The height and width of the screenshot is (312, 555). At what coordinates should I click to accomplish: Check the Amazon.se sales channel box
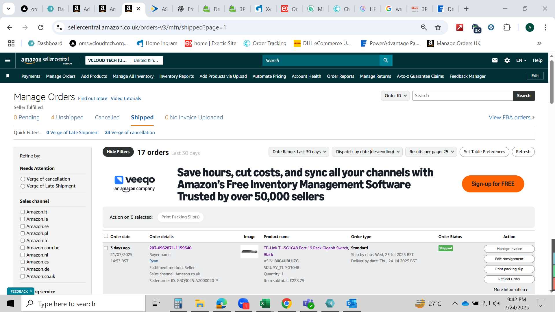pos(23,226)
